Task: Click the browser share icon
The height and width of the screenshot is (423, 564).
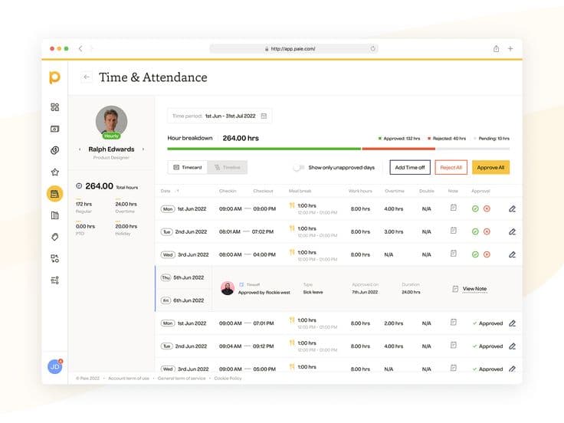Action: point(497,48)
